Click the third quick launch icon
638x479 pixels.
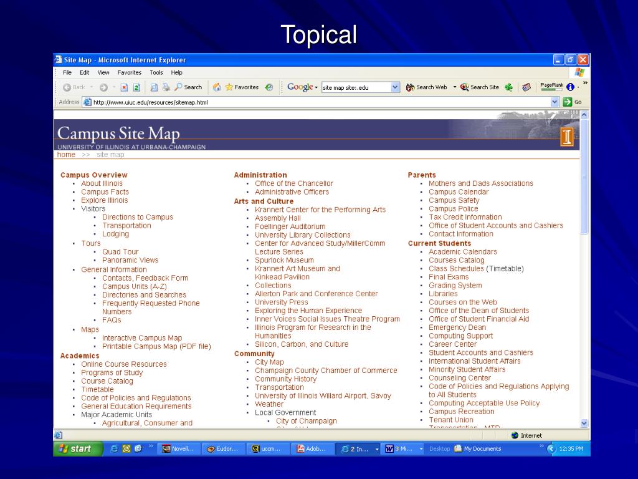(x=138, y=448)
